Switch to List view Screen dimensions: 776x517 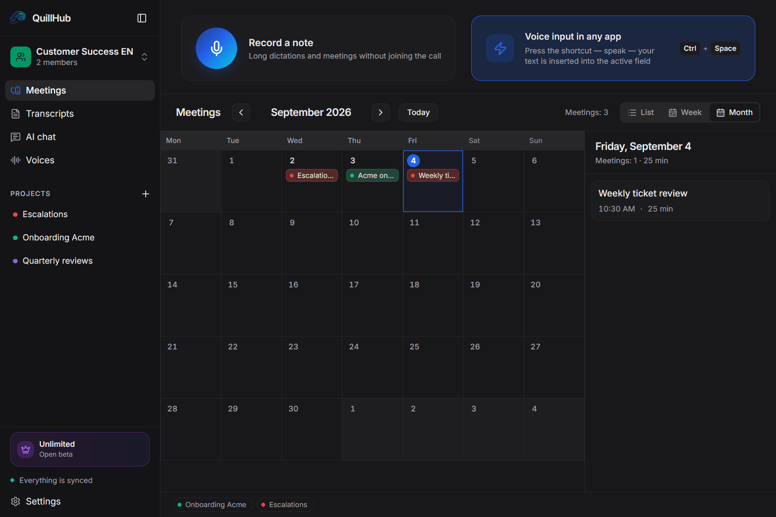coord(641,112)
